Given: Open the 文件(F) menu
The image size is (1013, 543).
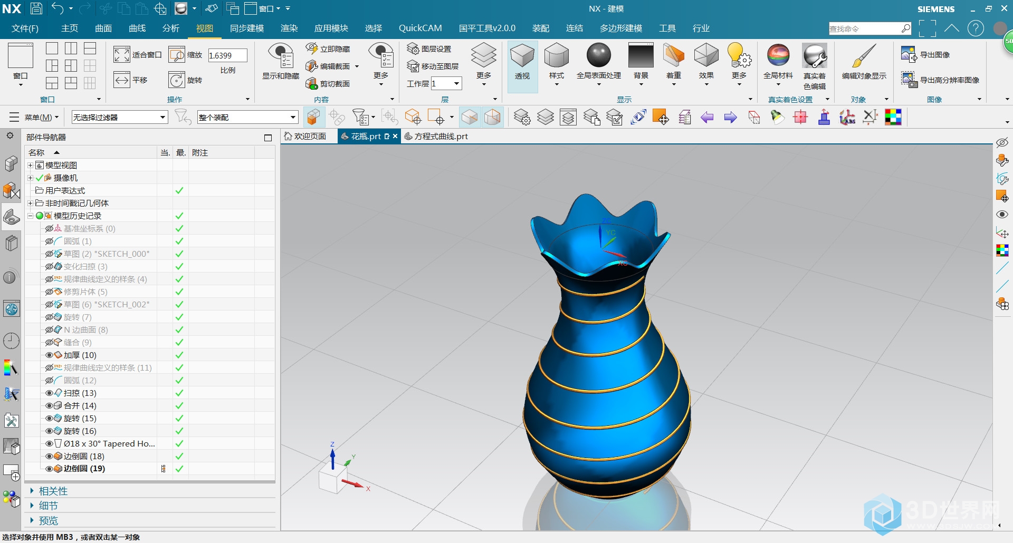Looking at the screenshot, I should click(x=25, y=28).
